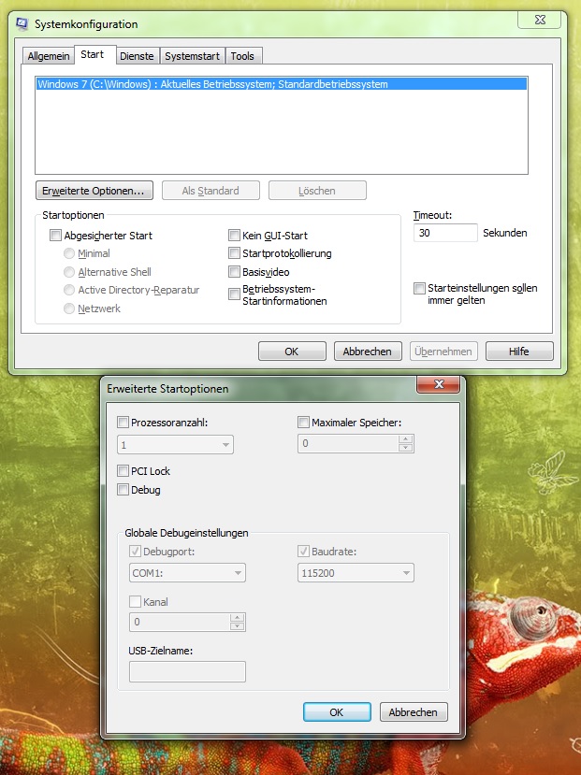
Task: Click the Kanal value field
Action: [x=180, y=622]
